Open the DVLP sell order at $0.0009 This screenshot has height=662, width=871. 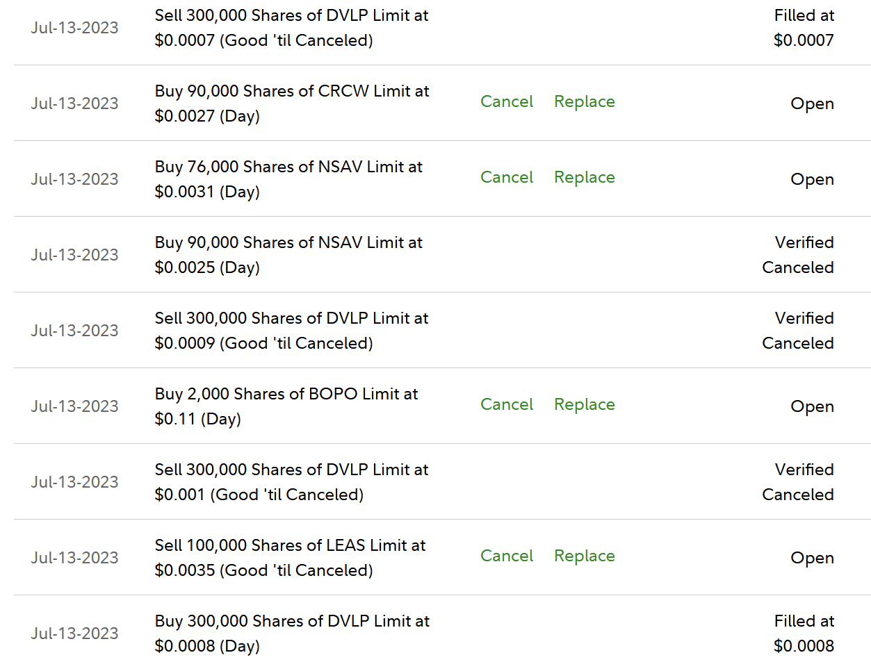coord(291,331)
